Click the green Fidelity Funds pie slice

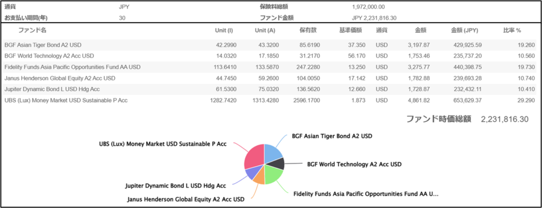coord(273,175)
